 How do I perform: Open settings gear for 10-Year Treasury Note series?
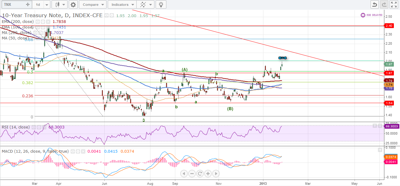tap(112, 15)
